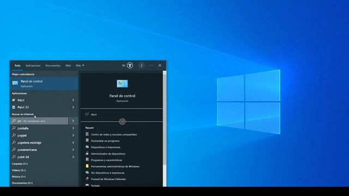Switch to the Web tab
Image resolution: width=349 pixels, height=196 pixels.
[68, 65]
